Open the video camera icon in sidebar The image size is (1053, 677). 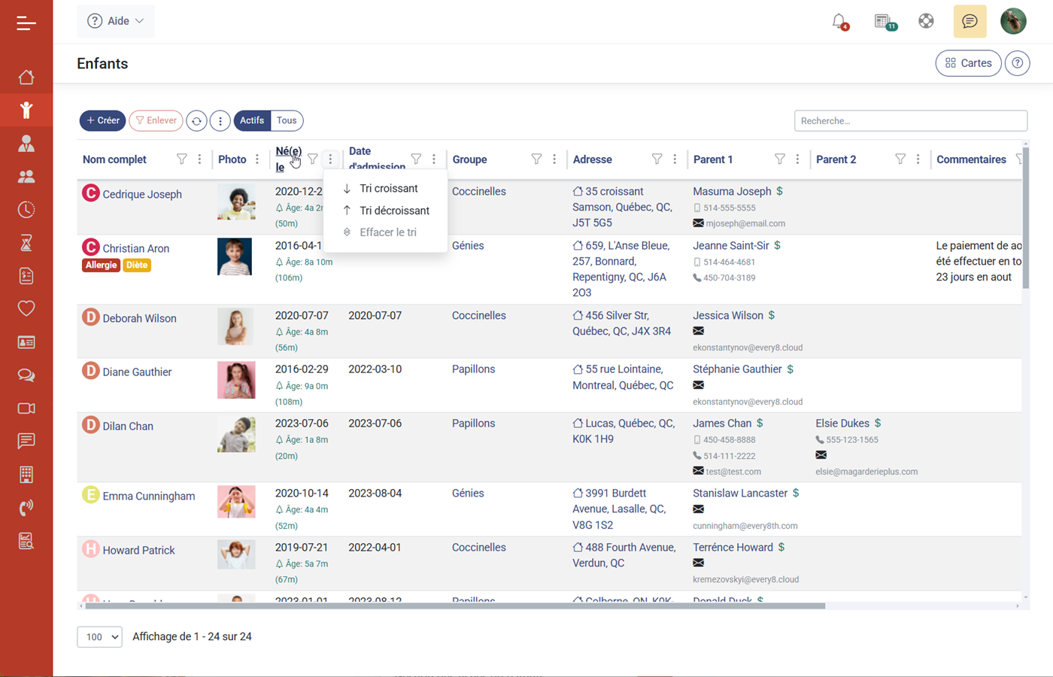coord(26,408)
